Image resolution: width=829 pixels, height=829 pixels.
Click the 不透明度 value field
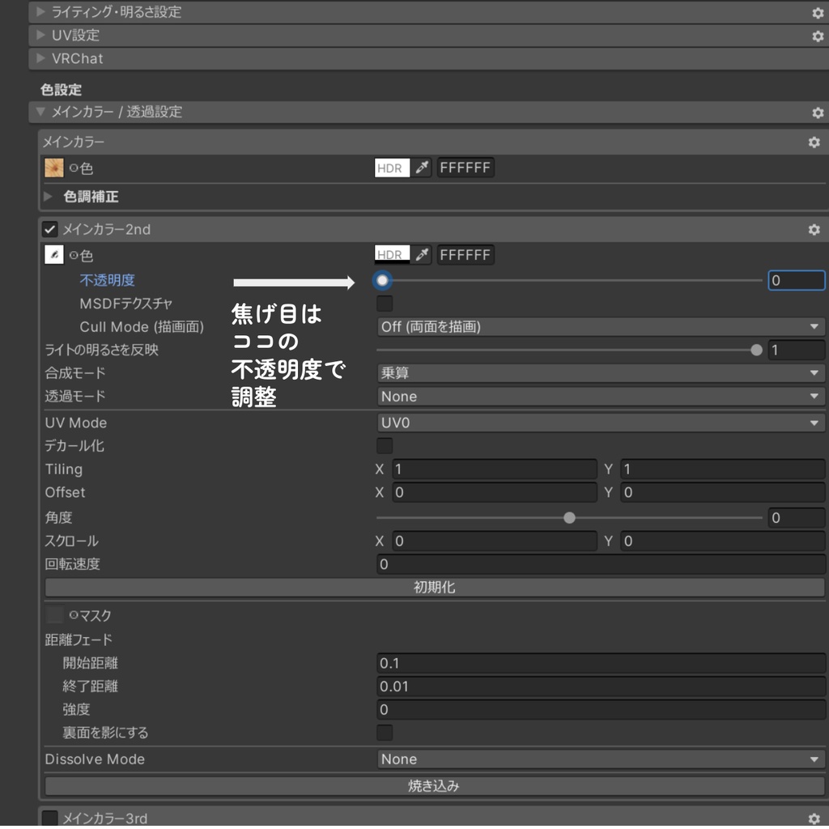pyautogui.click(x=797, y=280)
